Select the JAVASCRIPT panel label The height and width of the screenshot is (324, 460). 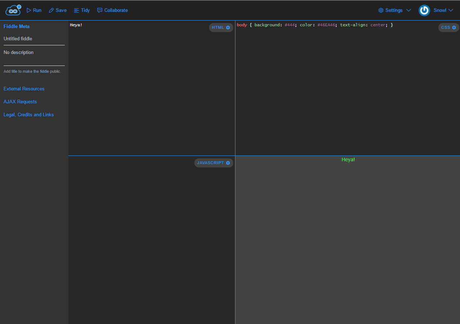pos(211,163)
